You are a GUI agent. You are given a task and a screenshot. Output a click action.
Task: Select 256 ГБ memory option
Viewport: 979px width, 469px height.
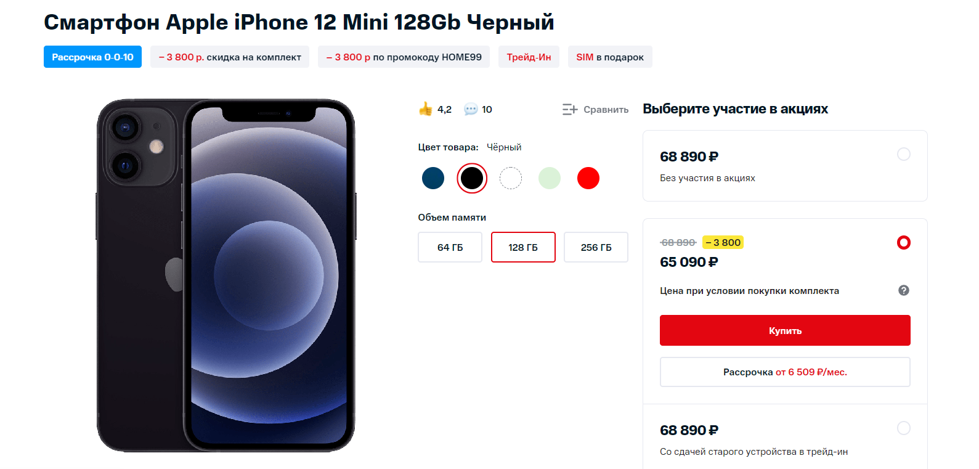point(596,247)
